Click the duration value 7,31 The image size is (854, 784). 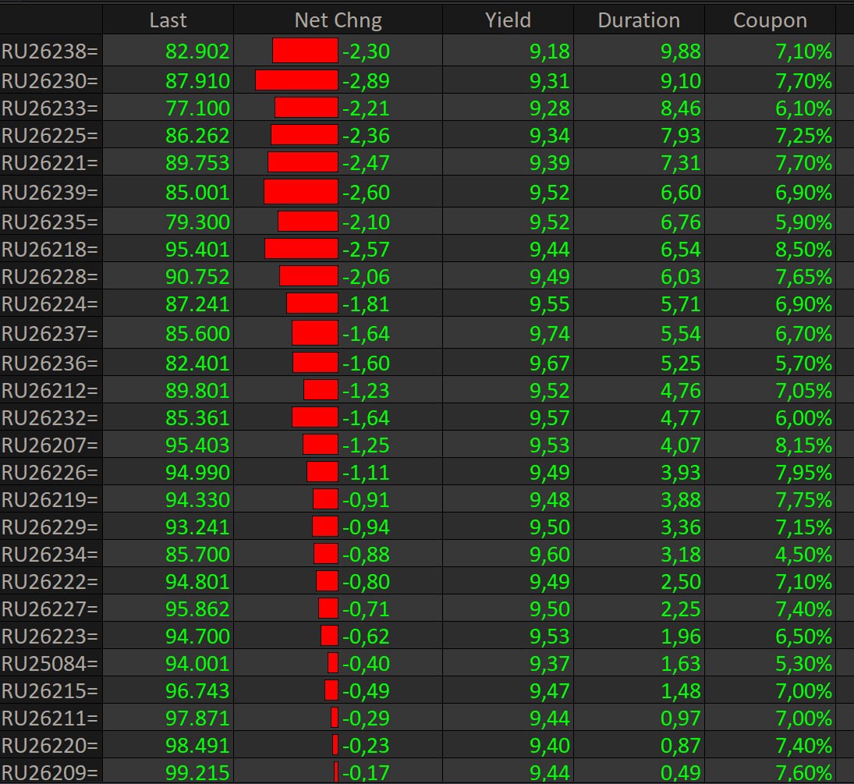pos(681,162)
